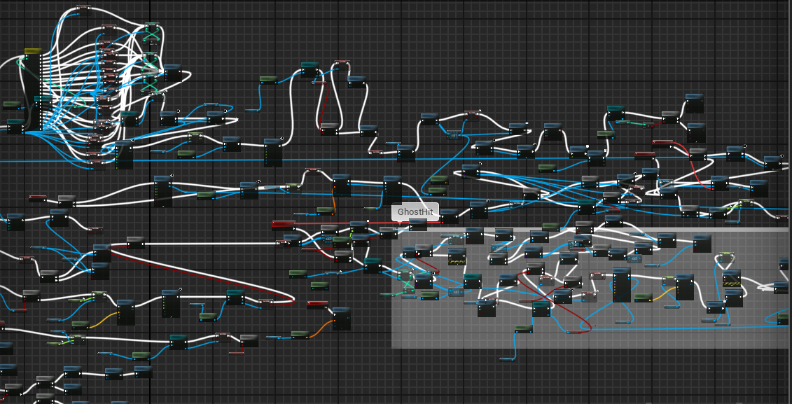Click the blue output data pin on a variable node
This screenshot has width=792, height=404.
(277, 83)
